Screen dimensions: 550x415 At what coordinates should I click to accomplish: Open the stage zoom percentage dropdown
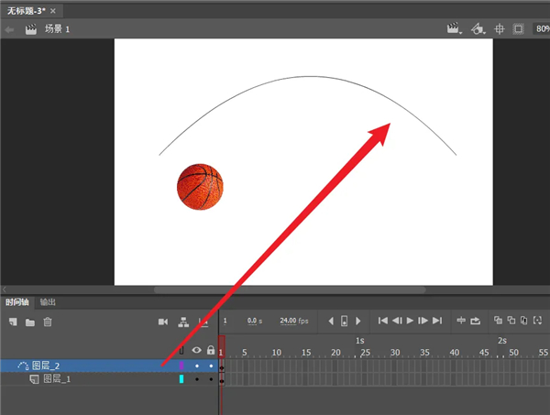pos(541,29)
